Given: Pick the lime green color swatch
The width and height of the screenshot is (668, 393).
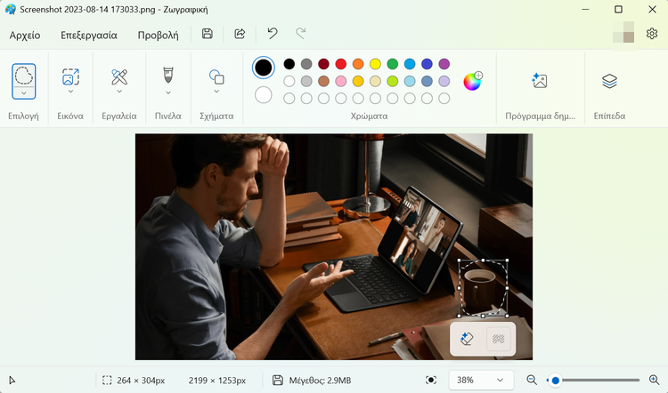Looking at the screenshot, I should coord(393,81).
